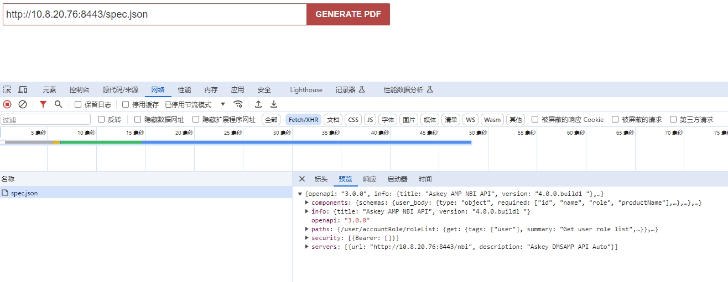Toggle the device toolbar icon
This screenshot has height=282, width=728.
23,89
